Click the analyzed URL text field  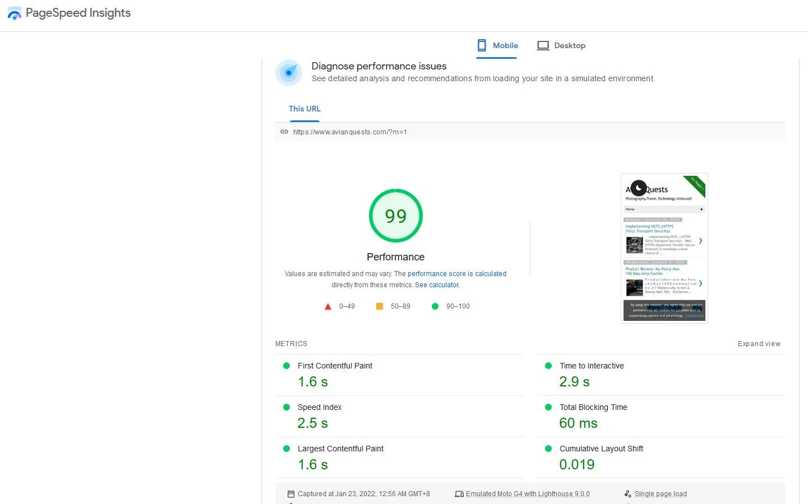coord(530,132)
